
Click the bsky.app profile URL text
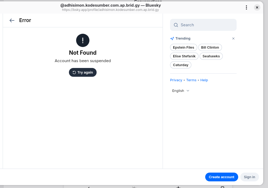pyautogui.click(x=110, y=10)
